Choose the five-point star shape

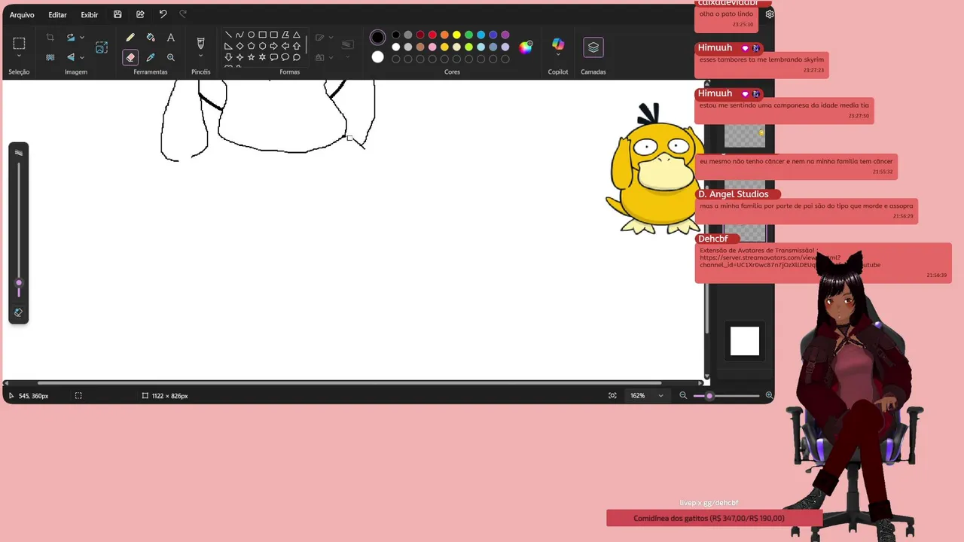click(x=251, y=57)
